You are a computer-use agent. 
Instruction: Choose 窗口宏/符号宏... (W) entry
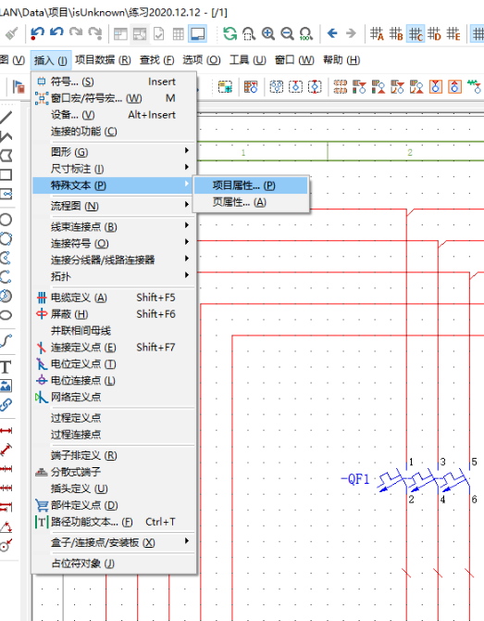[x=114, y=98]
